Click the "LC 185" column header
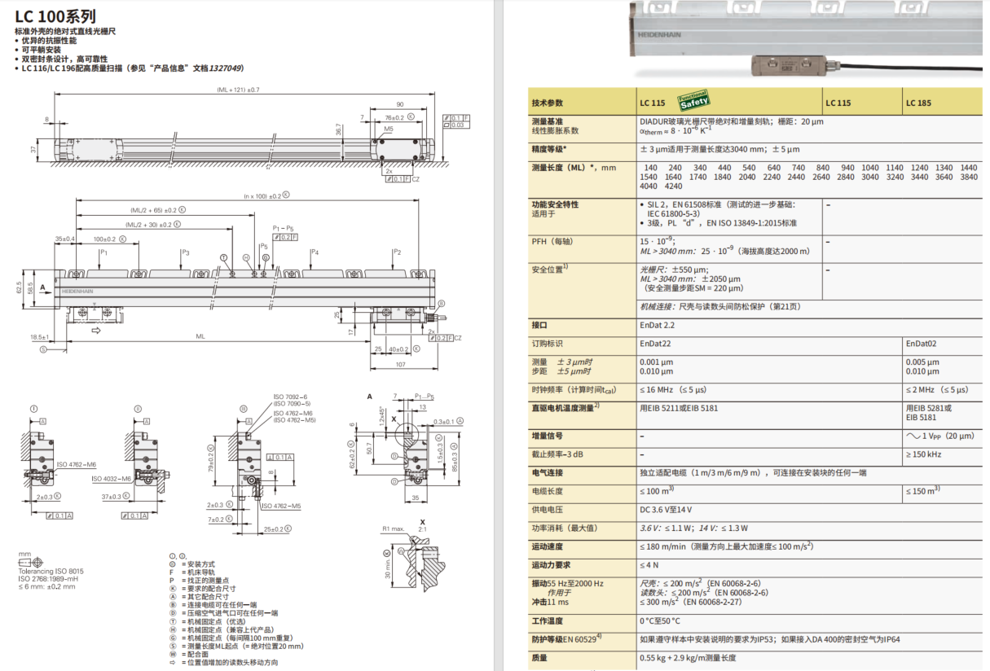The image size is (990, 671). (918, 103)
